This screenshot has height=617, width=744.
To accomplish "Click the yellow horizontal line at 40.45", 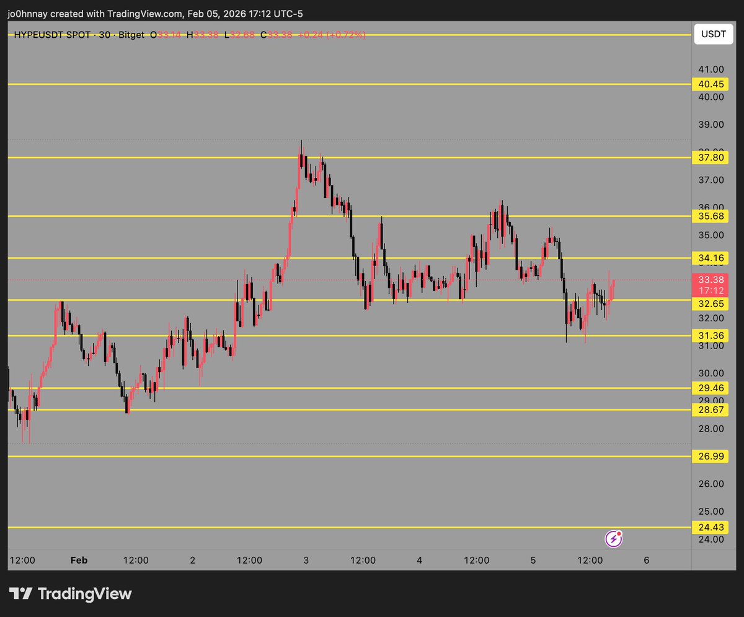I will (x=350, y=84).
